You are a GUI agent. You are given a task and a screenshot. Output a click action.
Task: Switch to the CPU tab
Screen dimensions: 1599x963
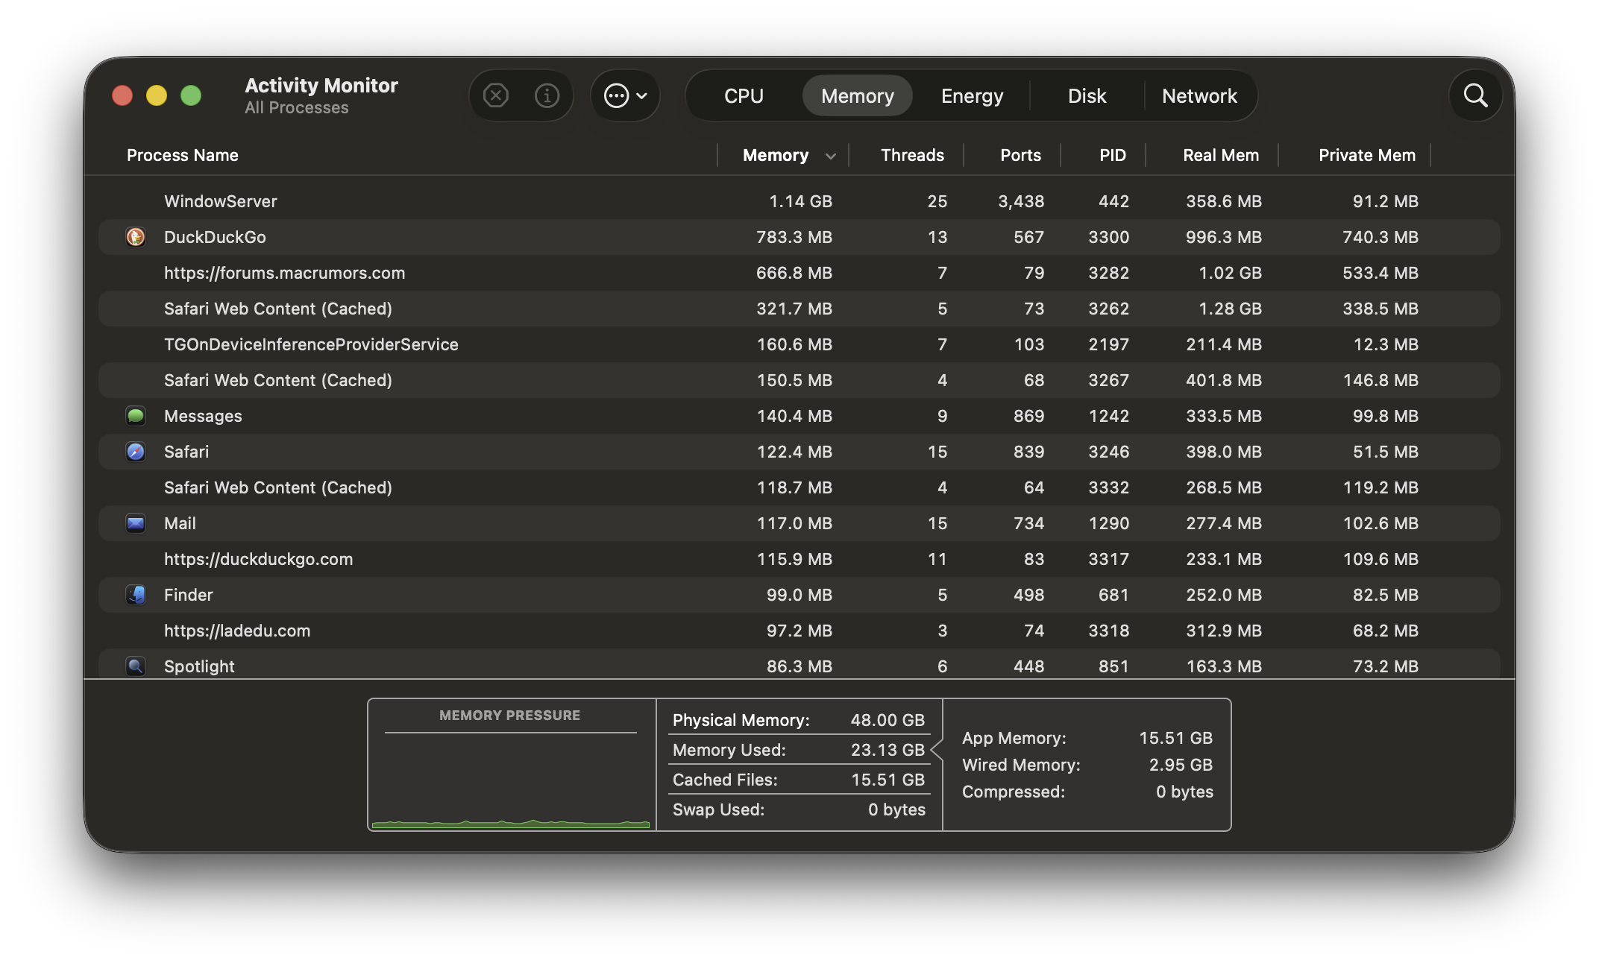click(744, 96)
